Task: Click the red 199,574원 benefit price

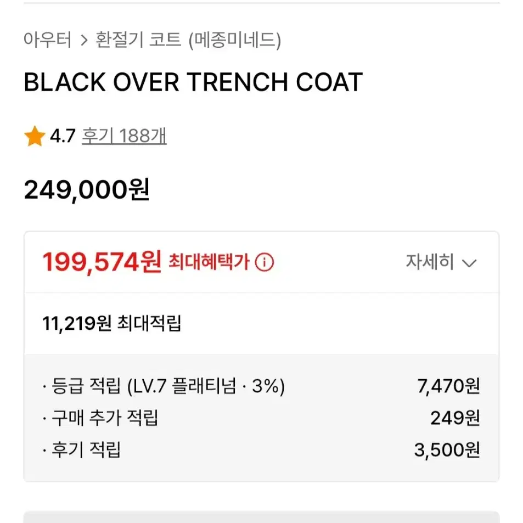Action: click(102, 262)
